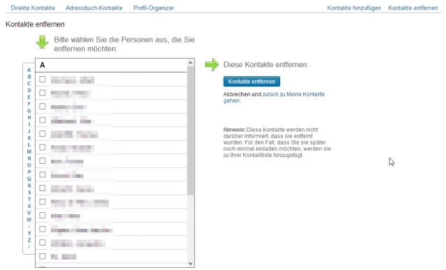This screenshot has height=270, width=446.
Task: Tick the fourth contact checkbox in list
Action: coord(43,120)
